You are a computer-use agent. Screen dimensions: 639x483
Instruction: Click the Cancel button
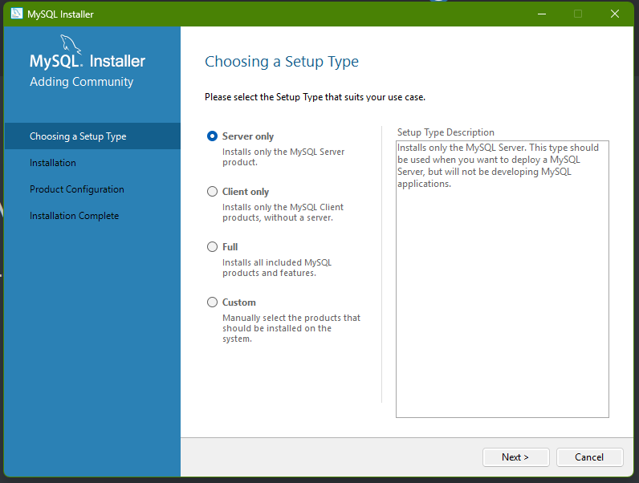589,457
